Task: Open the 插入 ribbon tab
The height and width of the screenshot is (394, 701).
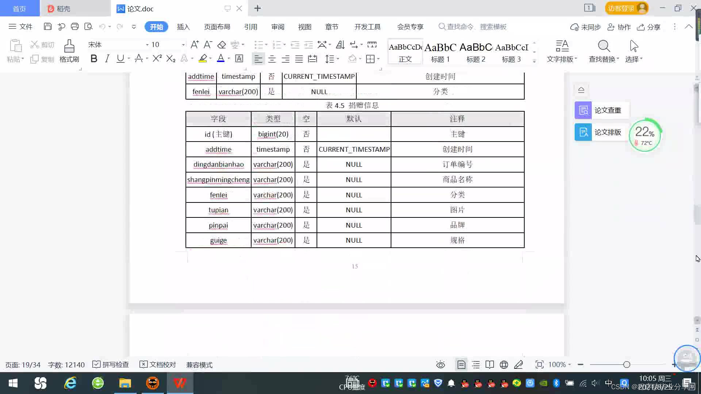Action: coord(183,27)
